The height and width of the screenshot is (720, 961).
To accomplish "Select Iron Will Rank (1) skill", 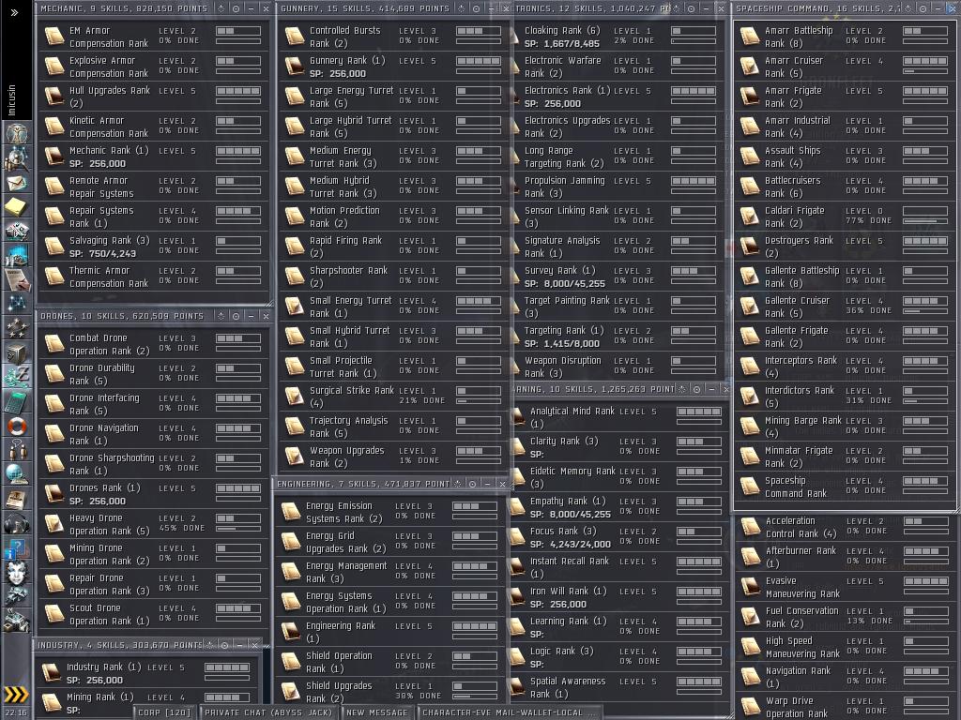I will [x=621, y=597].
